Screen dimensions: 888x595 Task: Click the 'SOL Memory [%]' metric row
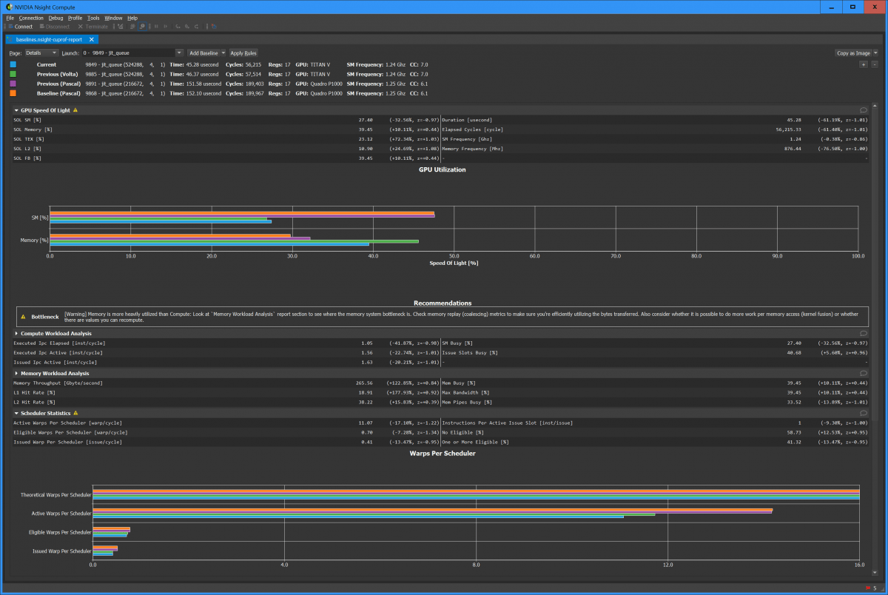(226, 130)
